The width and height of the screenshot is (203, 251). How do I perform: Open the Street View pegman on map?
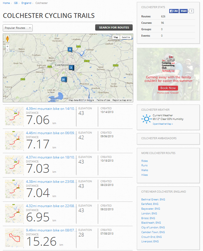pos(7,39)
